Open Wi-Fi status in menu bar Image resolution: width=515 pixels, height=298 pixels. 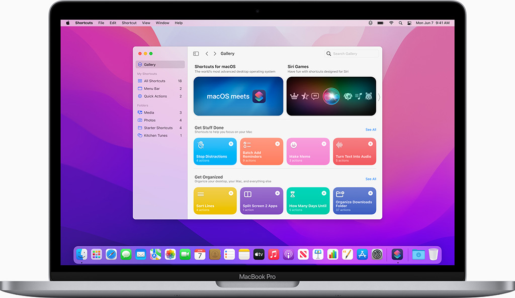(391, 23)
